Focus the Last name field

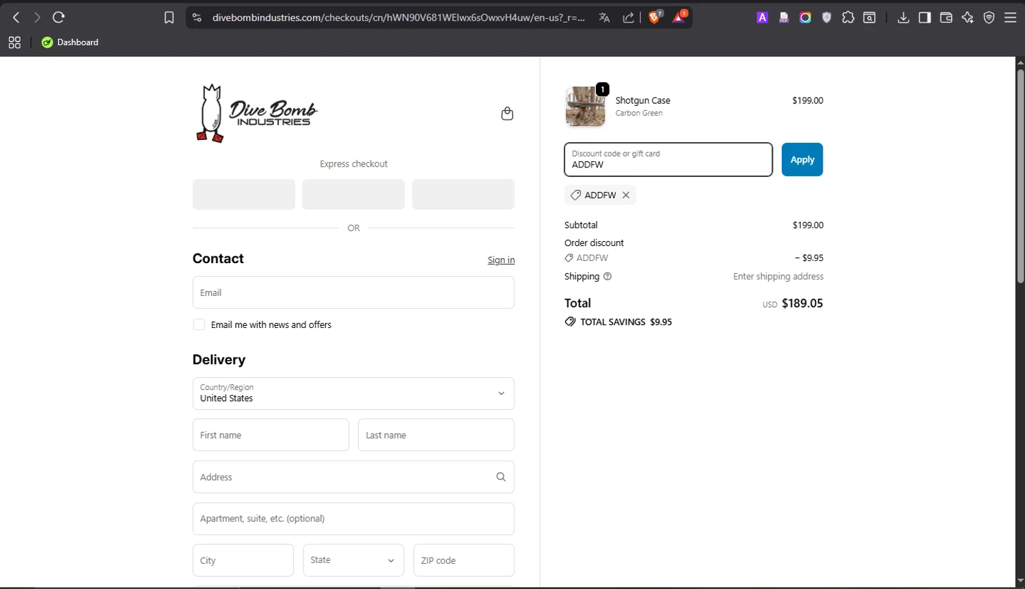click(x=436, y=435)
